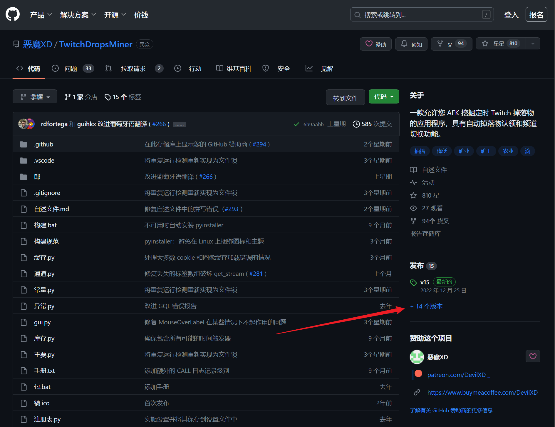The width and height of the screenshot is (555, 427).
Task: Click the .gitignore file icon
Action: click(24, 193)
